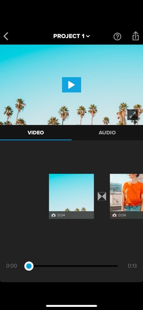The height and width of the screenshot is (310, 143).
Task: Select the blue sky clip thumbnail
Action: point(71,196)
